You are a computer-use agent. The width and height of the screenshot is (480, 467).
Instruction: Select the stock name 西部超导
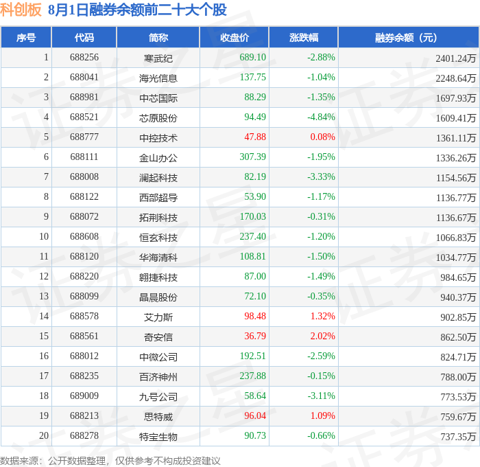click(158, 198)
